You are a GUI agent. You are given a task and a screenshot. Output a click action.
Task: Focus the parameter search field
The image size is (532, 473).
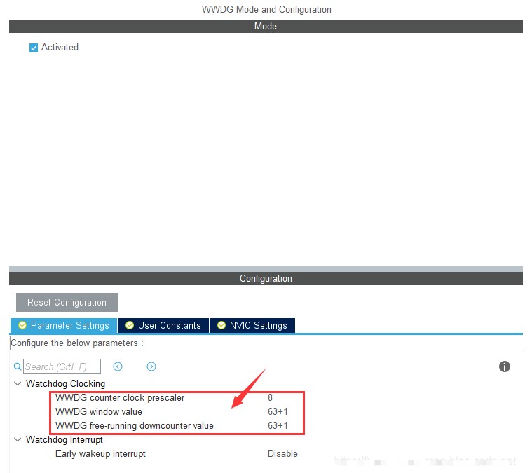(x=62, y=366)
